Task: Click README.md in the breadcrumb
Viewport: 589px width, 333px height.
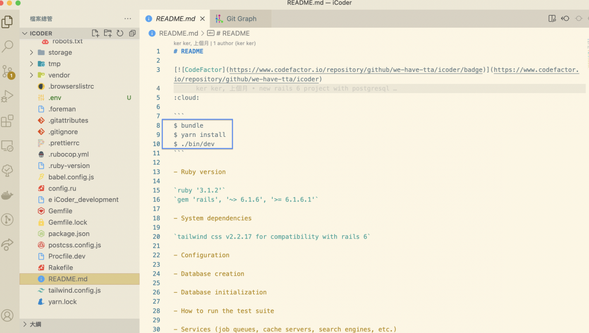Action: click(x=178, y=33)
